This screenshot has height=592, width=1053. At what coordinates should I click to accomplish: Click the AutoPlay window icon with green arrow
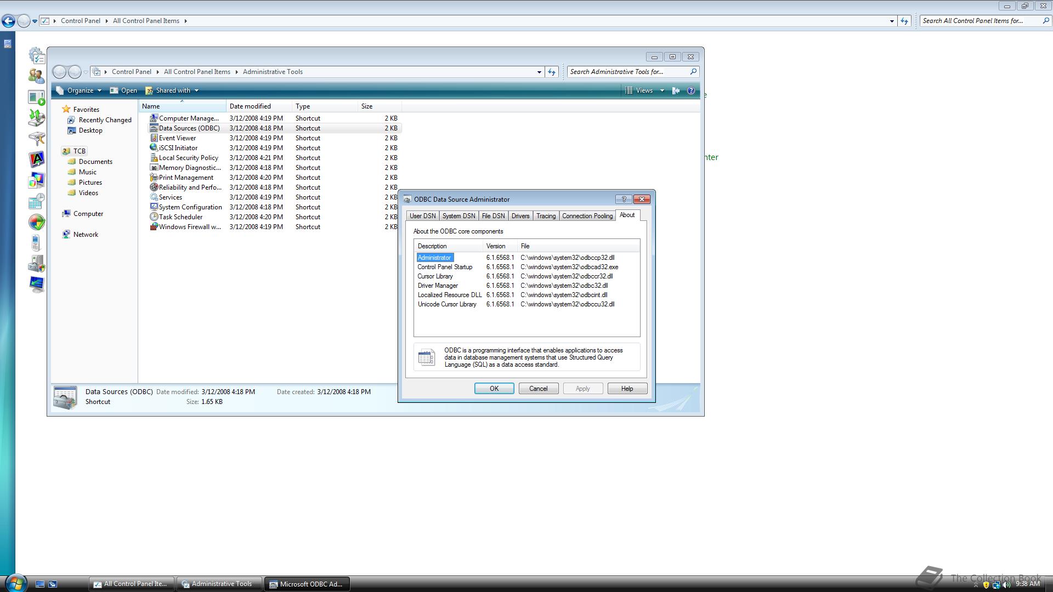coord(36,97)
